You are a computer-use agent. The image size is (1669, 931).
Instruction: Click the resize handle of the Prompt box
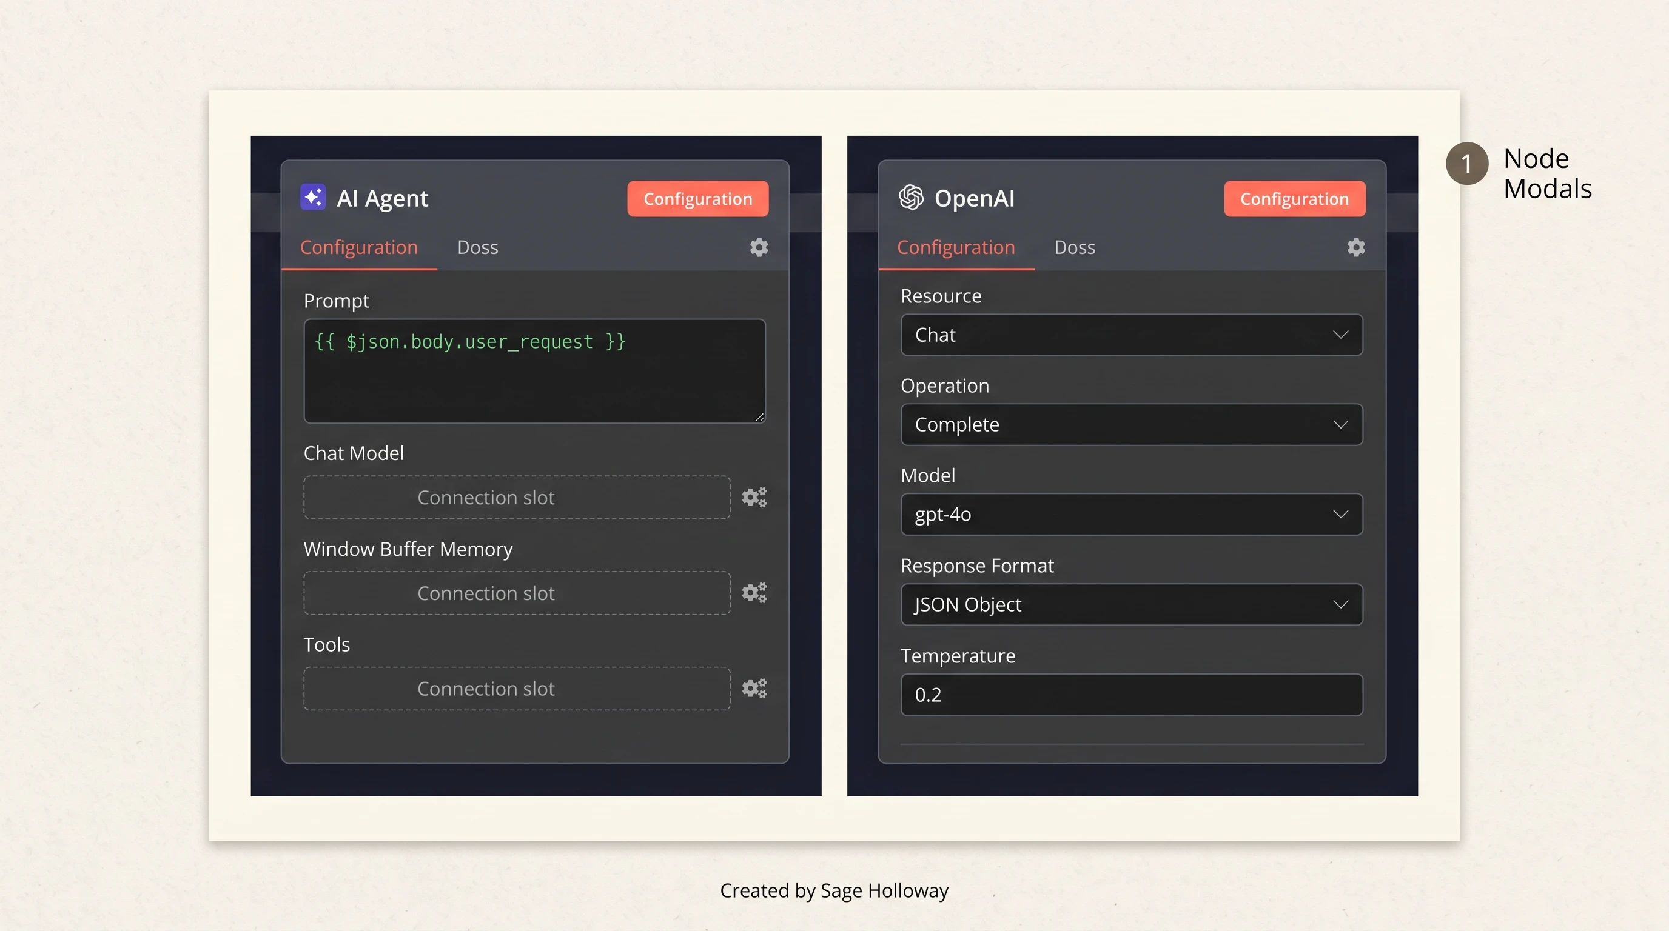759,417
